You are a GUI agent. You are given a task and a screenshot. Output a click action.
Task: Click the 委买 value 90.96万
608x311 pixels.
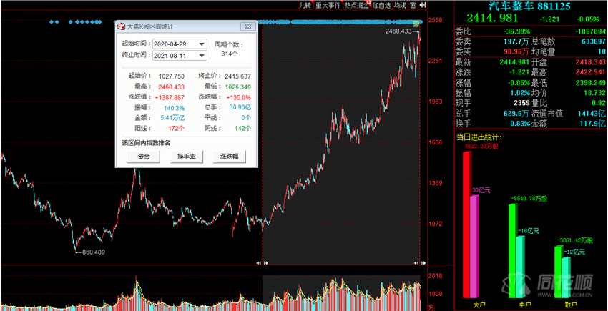[516, 51]
